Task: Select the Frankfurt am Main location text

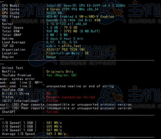Action: [63, 53]
